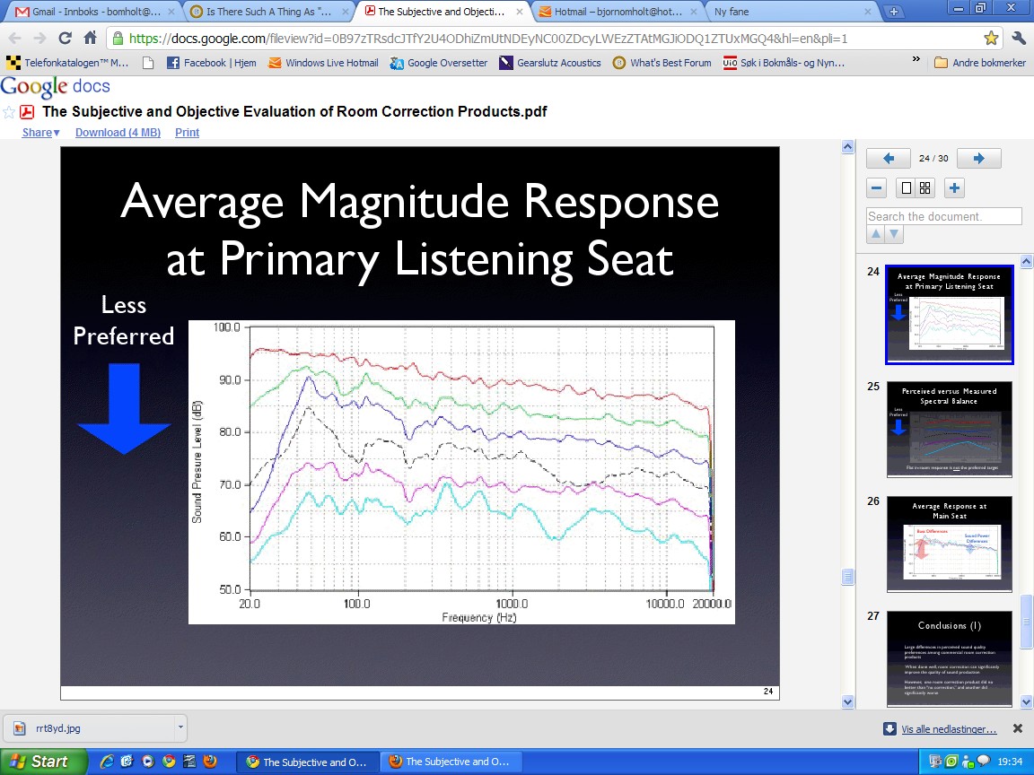Reload the page
Screen dimensions: 1034x775
tap(65, 39)
